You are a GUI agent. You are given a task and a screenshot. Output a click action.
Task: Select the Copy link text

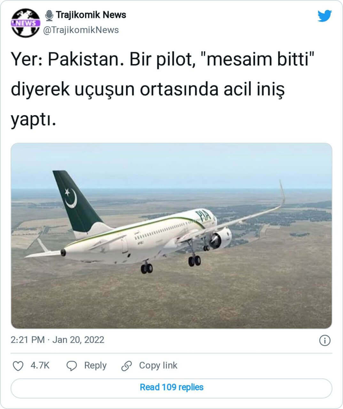point(158,366)
